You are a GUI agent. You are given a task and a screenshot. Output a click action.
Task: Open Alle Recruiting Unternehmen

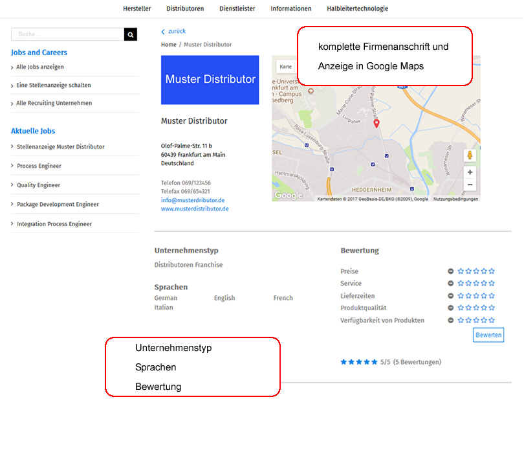tap(54, 103)
